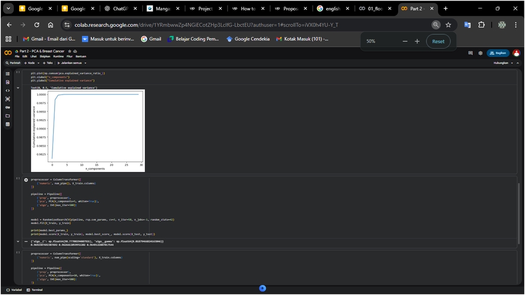Open Colab settings gear icon
Image resolution: width=525 pixels, height=295 pixels.
480,53
